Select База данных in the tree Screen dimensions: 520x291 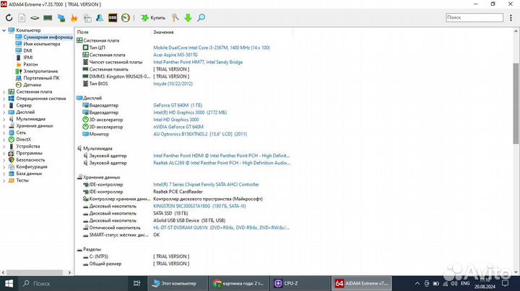point(29,174)
